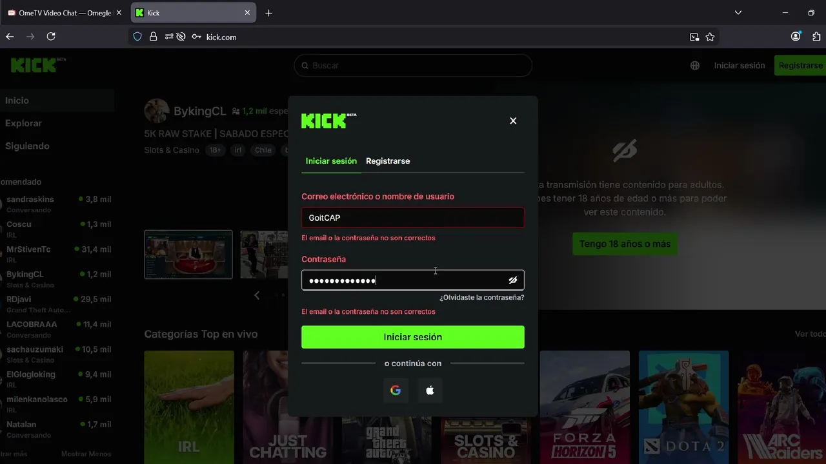
Task: Click the picture-in-picture icon in address bar
Action: pyautogui.click(x=694, y=37)
